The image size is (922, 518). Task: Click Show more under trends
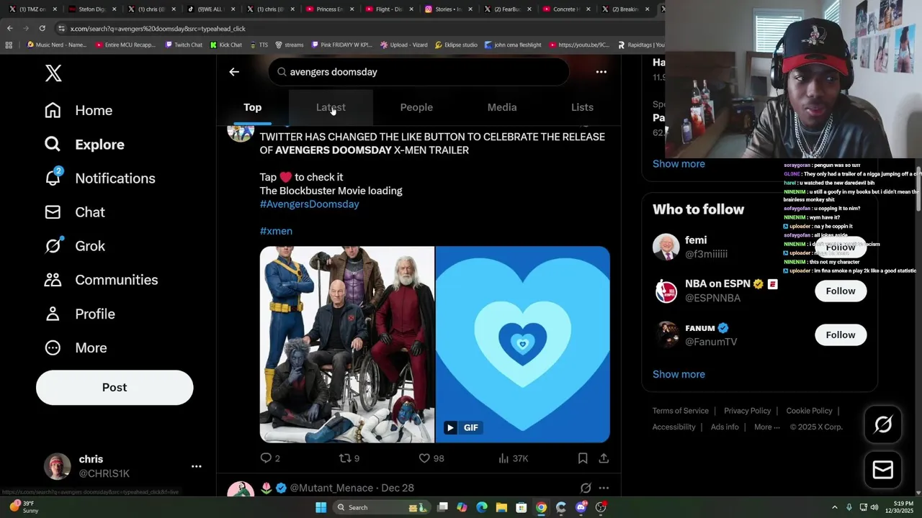(679, 164)
